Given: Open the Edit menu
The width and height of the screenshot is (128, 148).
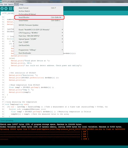Looking at the screenshot, I should pos(6,5).
